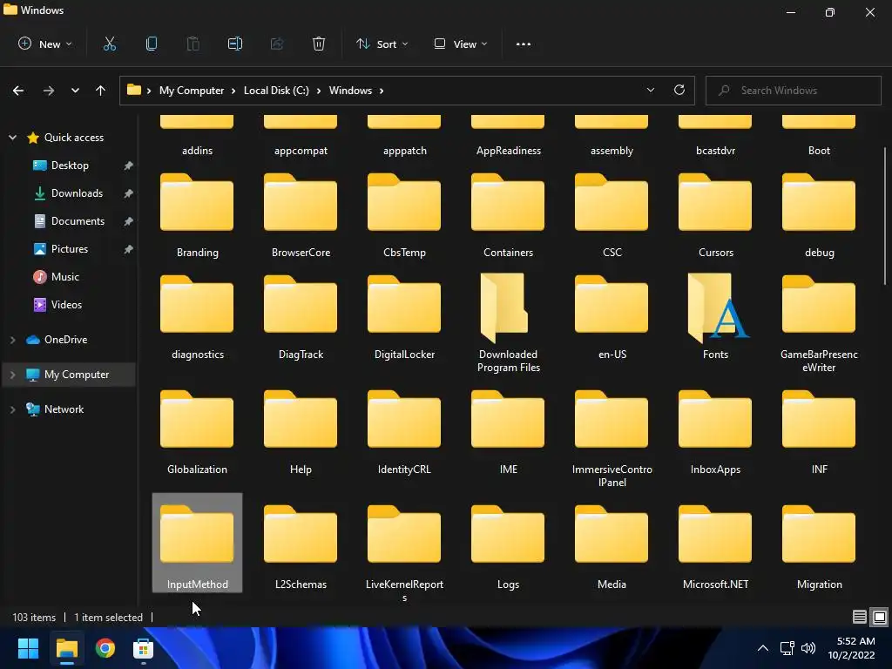Click Local Disk (C:) breadcrumb
Viewport: 892px width, 669px height.
(x=276, y=91)
